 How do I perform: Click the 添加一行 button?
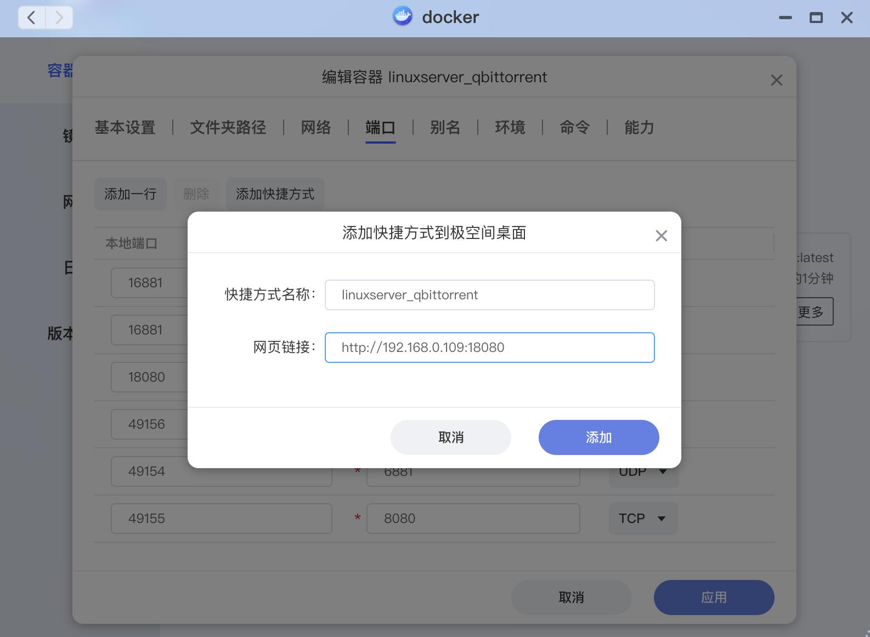131,194
